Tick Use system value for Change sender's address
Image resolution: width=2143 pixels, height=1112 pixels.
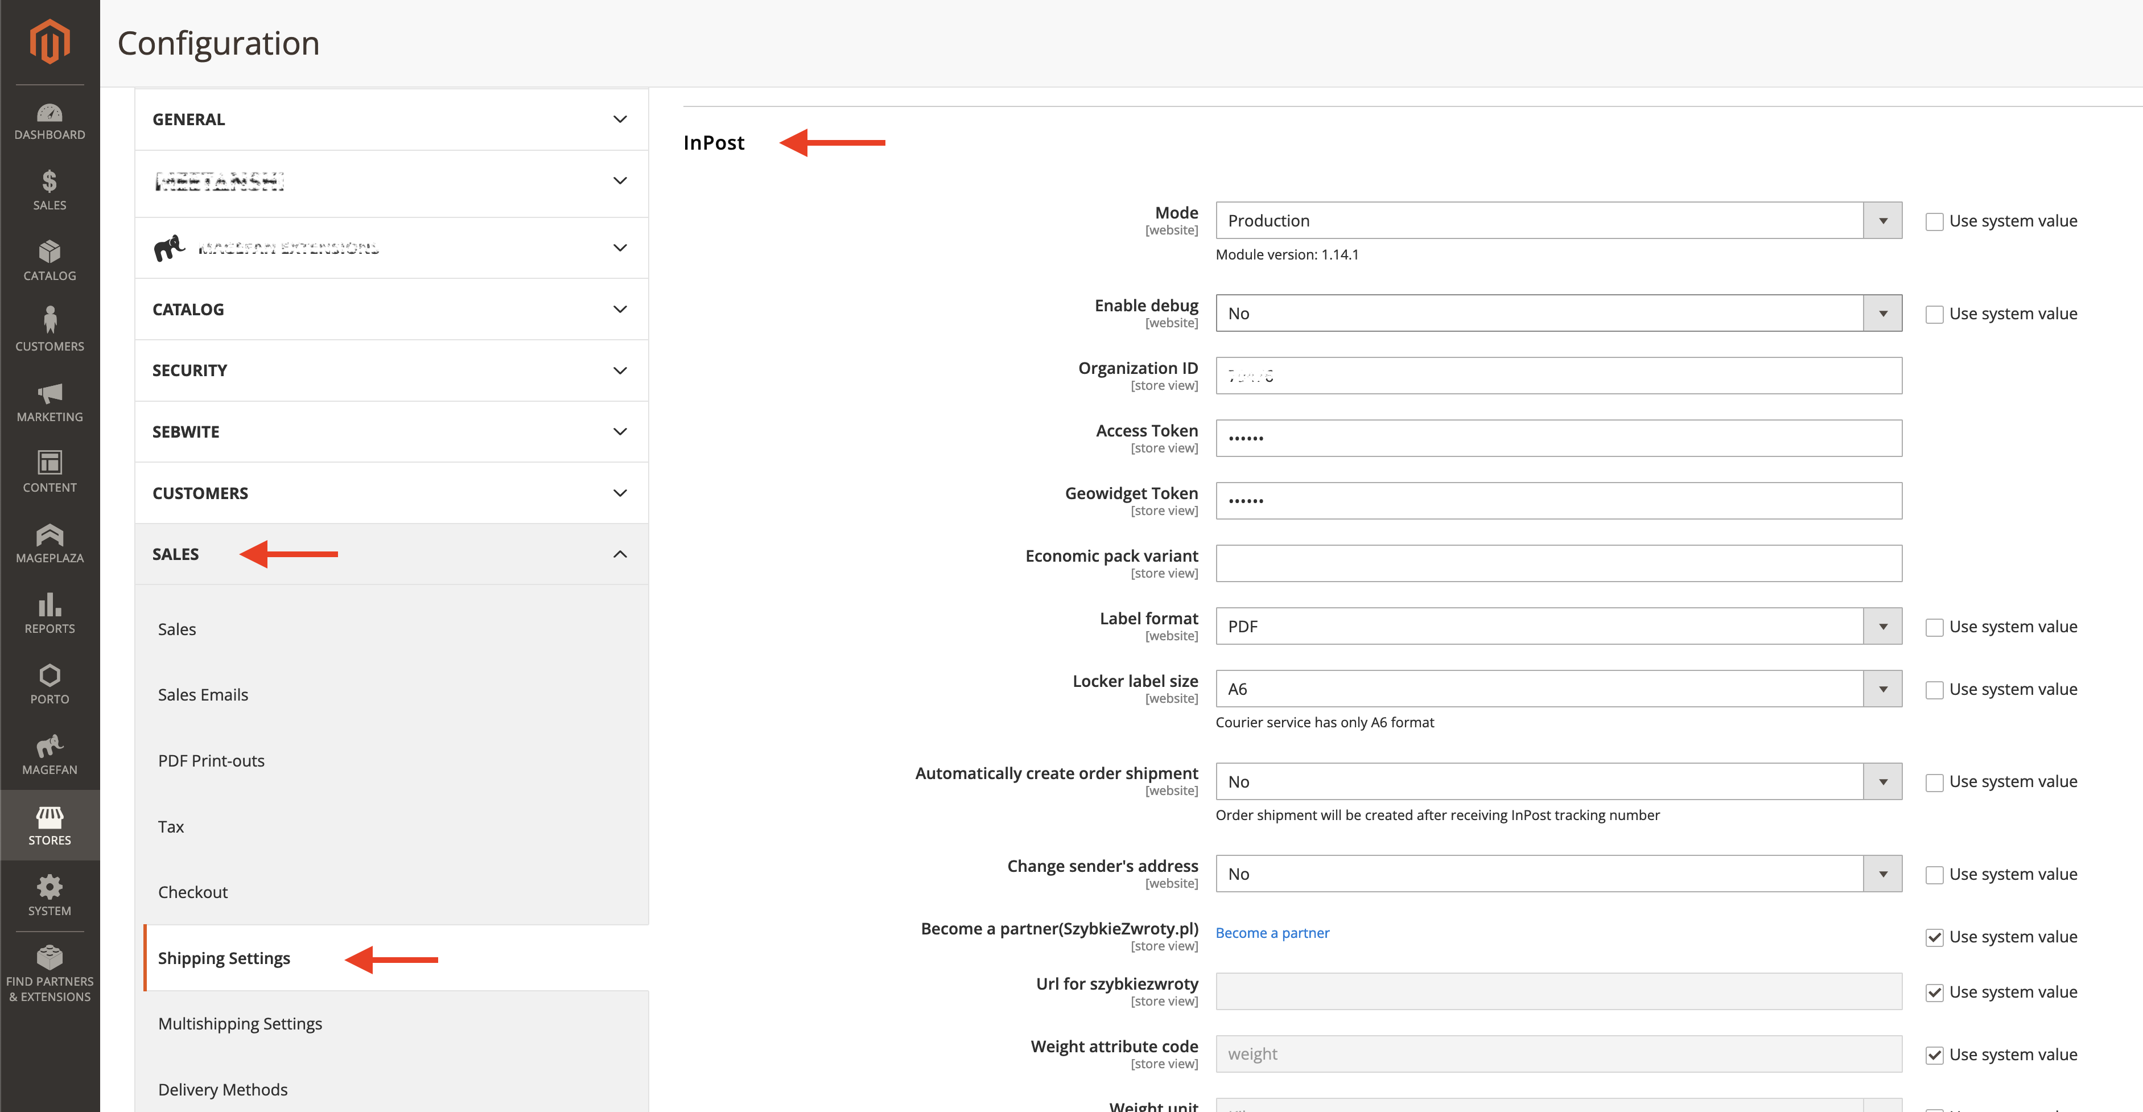coord(1934,874)
